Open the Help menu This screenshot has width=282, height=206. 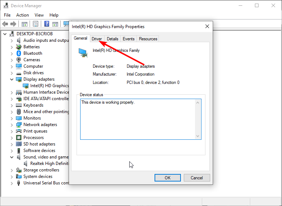54,15
